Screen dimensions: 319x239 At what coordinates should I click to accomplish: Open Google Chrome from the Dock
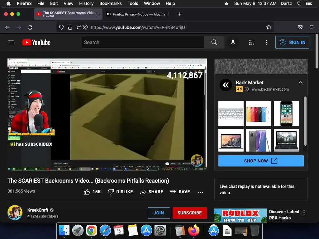[91, 231]
